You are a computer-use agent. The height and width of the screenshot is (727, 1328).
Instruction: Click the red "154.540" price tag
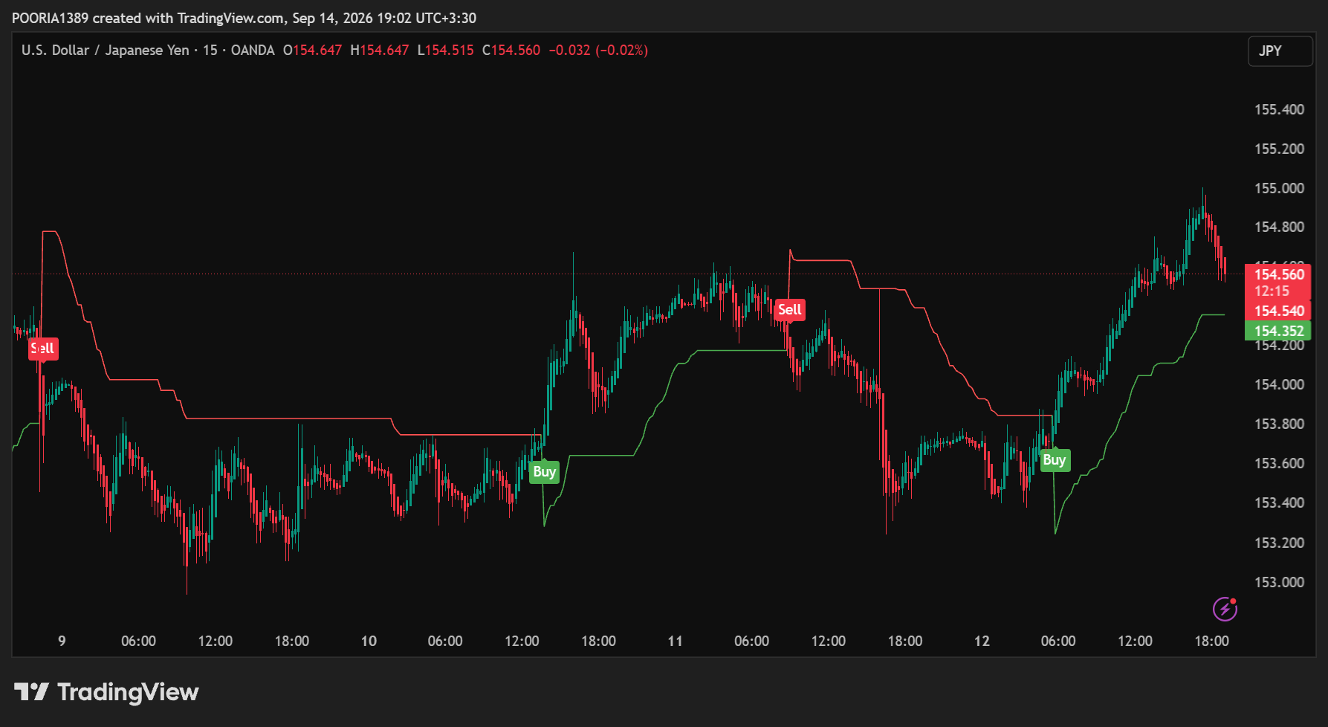1278,311
